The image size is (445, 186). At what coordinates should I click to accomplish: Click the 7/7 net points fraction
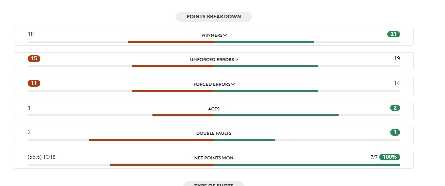pos(374,157)
